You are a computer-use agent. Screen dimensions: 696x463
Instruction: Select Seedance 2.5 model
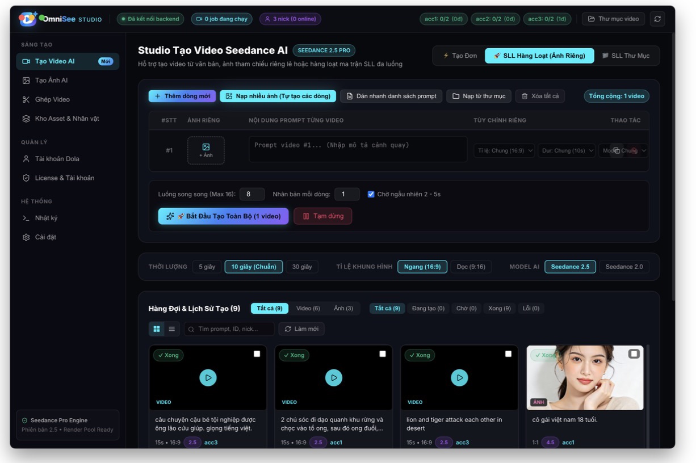(570, 267)
